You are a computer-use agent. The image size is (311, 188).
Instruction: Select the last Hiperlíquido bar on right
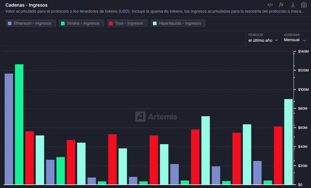click(x=288, y=142)
